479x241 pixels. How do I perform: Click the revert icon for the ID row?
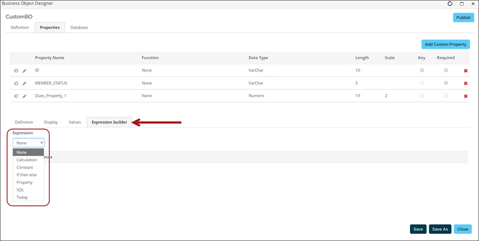pos(16,71)
